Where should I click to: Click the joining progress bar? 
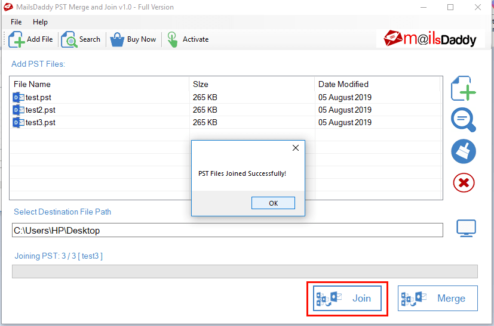pyautogui.click(x=245, y=271)
